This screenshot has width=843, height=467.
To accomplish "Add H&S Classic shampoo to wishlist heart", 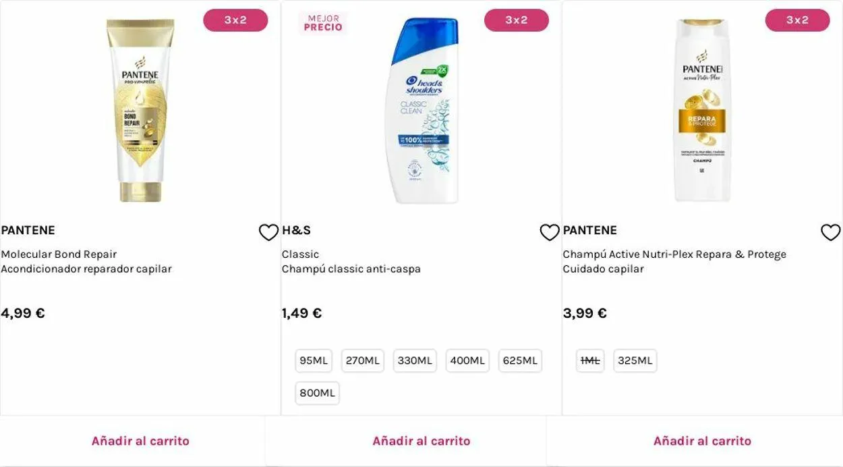I will 550,232.
